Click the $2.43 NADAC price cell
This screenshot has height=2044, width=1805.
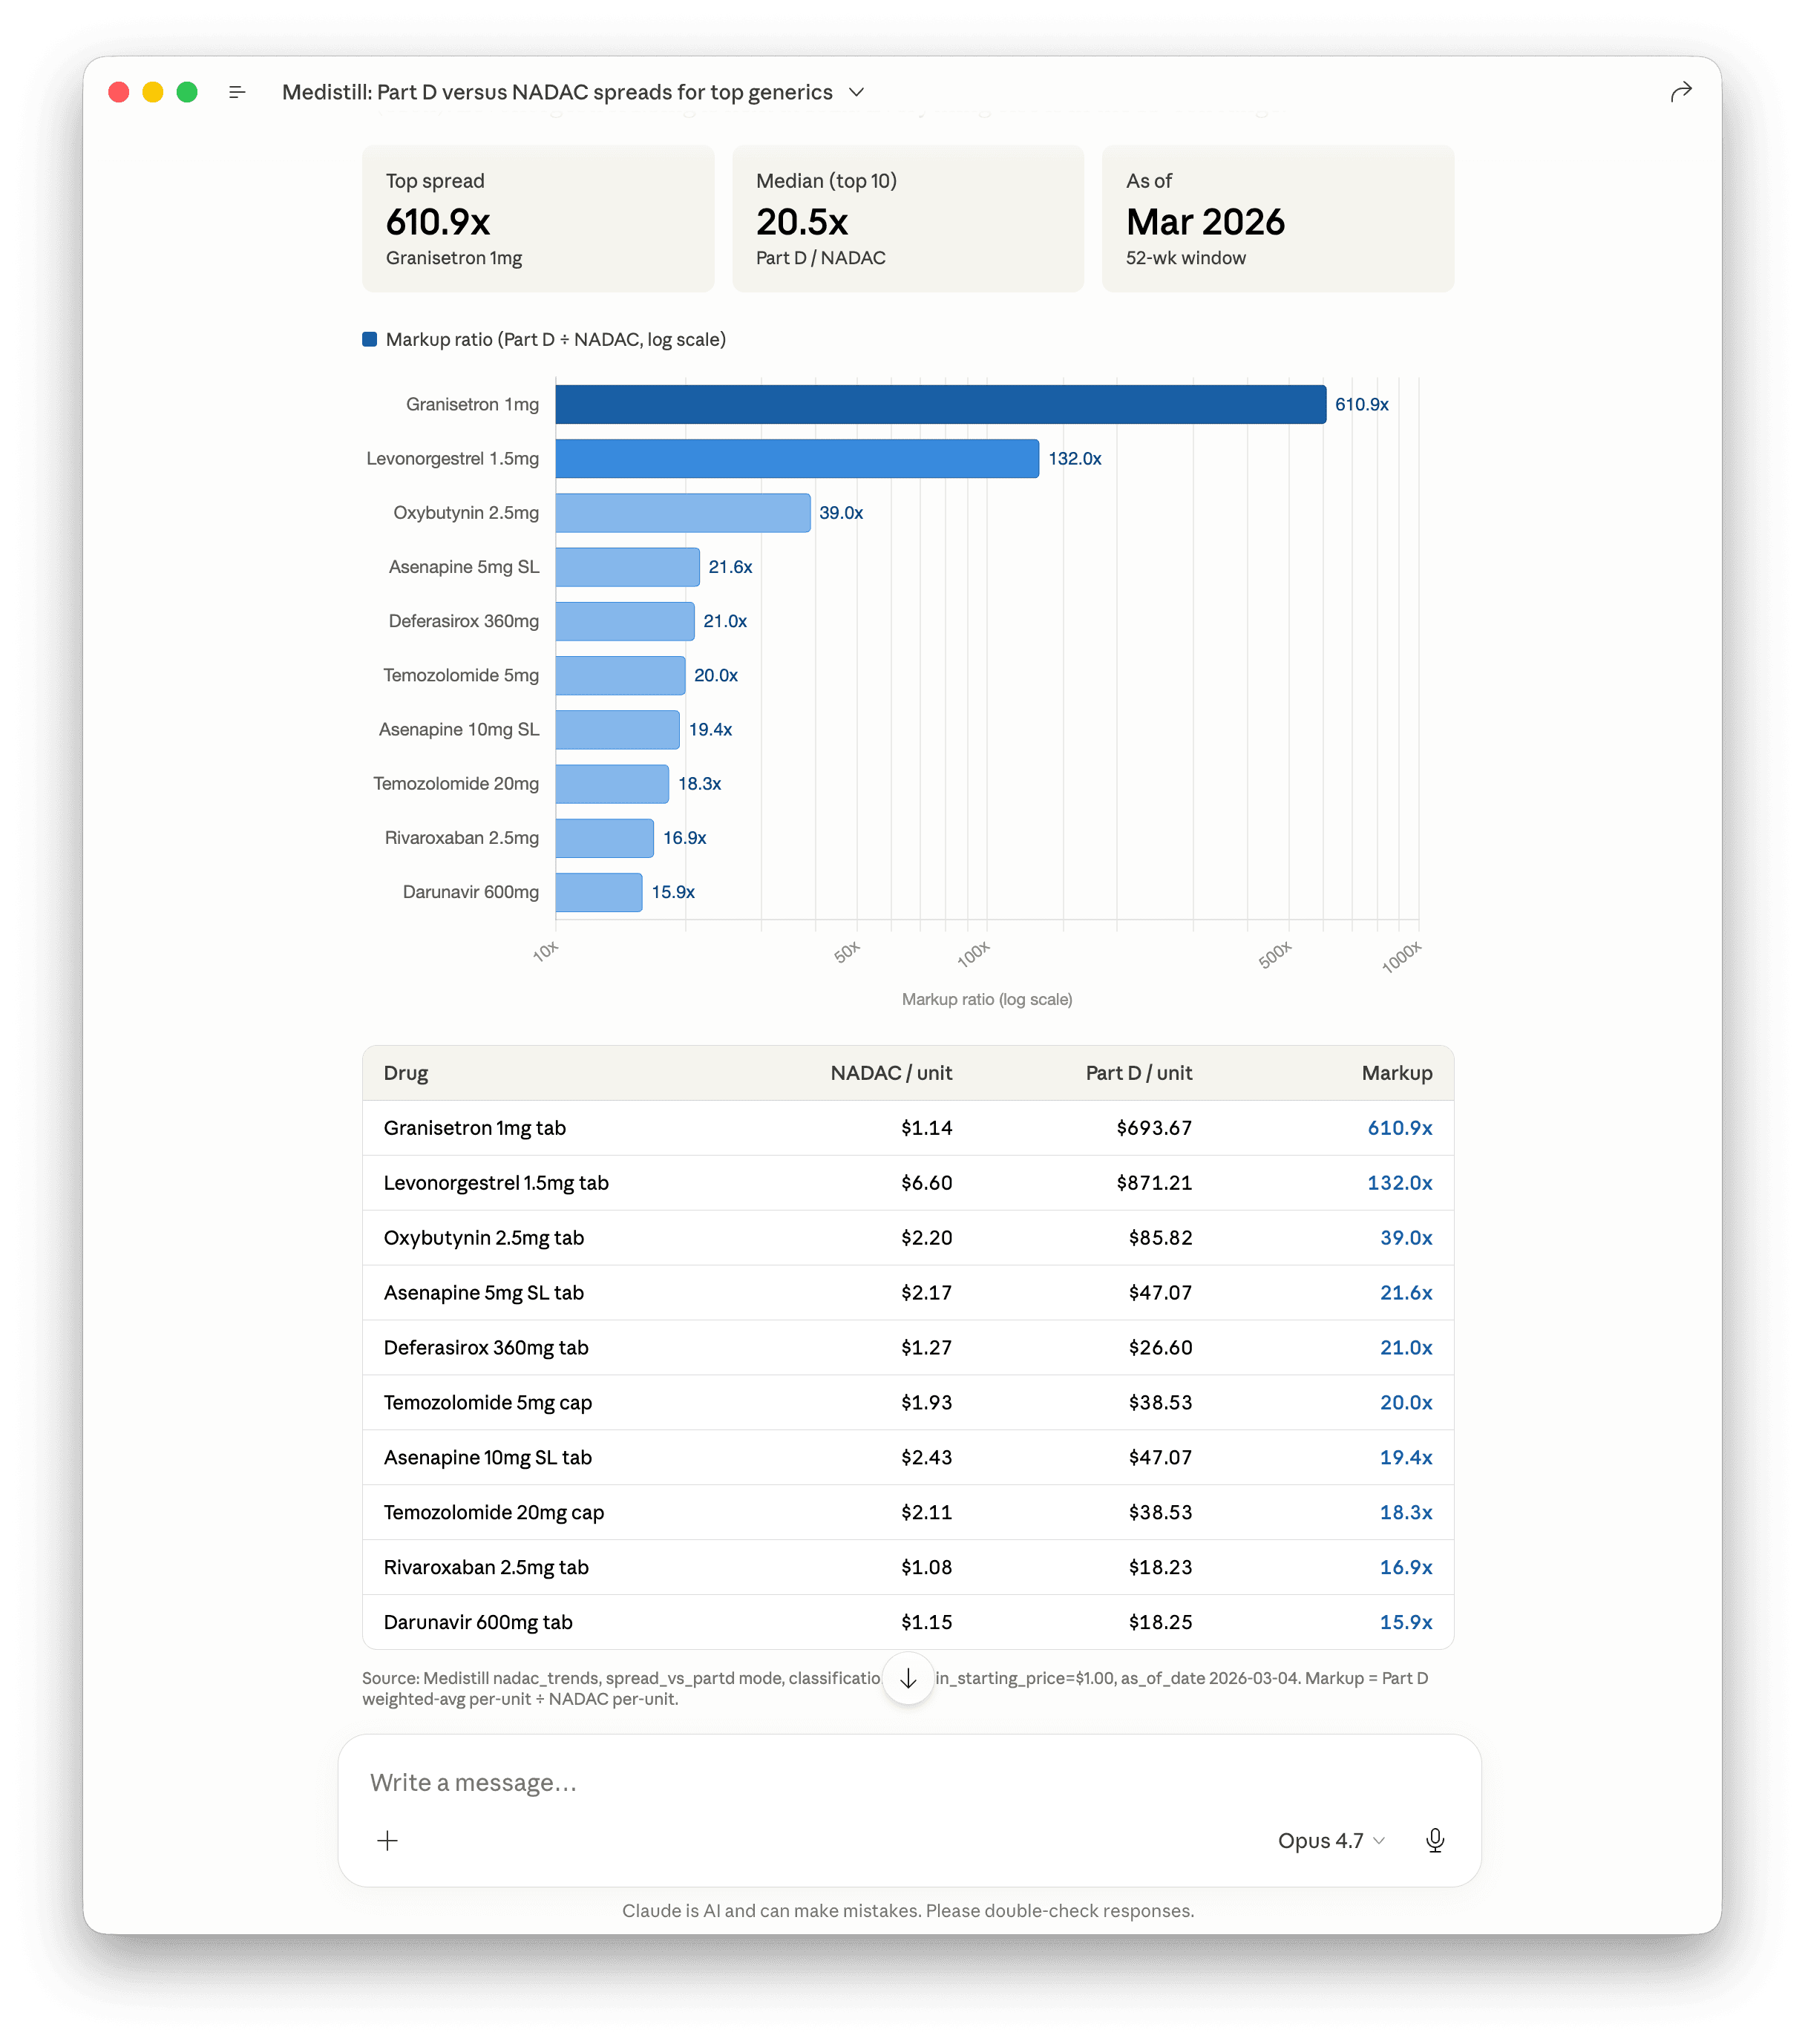pyautogui.click(x=926, y=1458)
